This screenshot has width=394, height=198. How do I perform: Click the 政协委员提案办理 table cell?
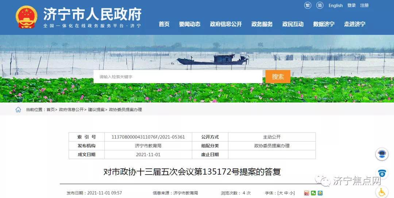(272, 146)
